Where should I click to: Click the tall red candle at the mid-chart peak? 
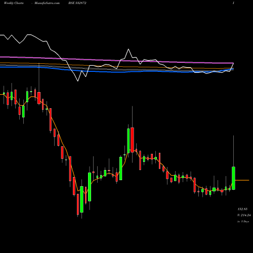coord(132,140)
